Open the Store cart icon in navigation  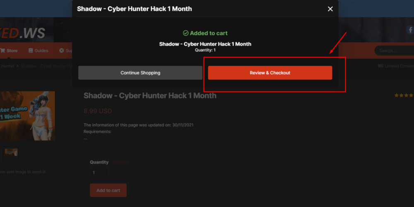pyautogui.click(x=3, y=51)
